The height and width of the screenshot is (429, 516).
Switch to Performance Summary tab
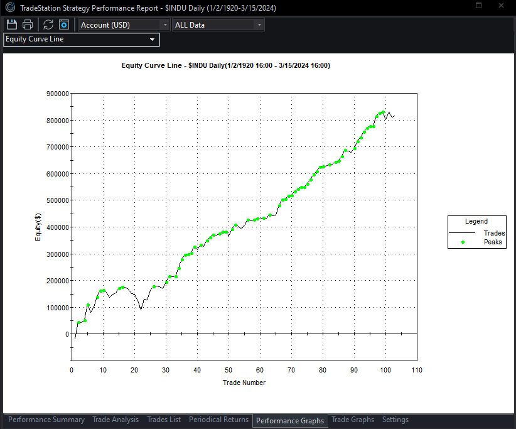46,420
